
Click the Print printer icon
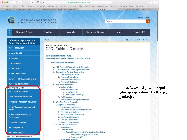[x=136, y=40]
